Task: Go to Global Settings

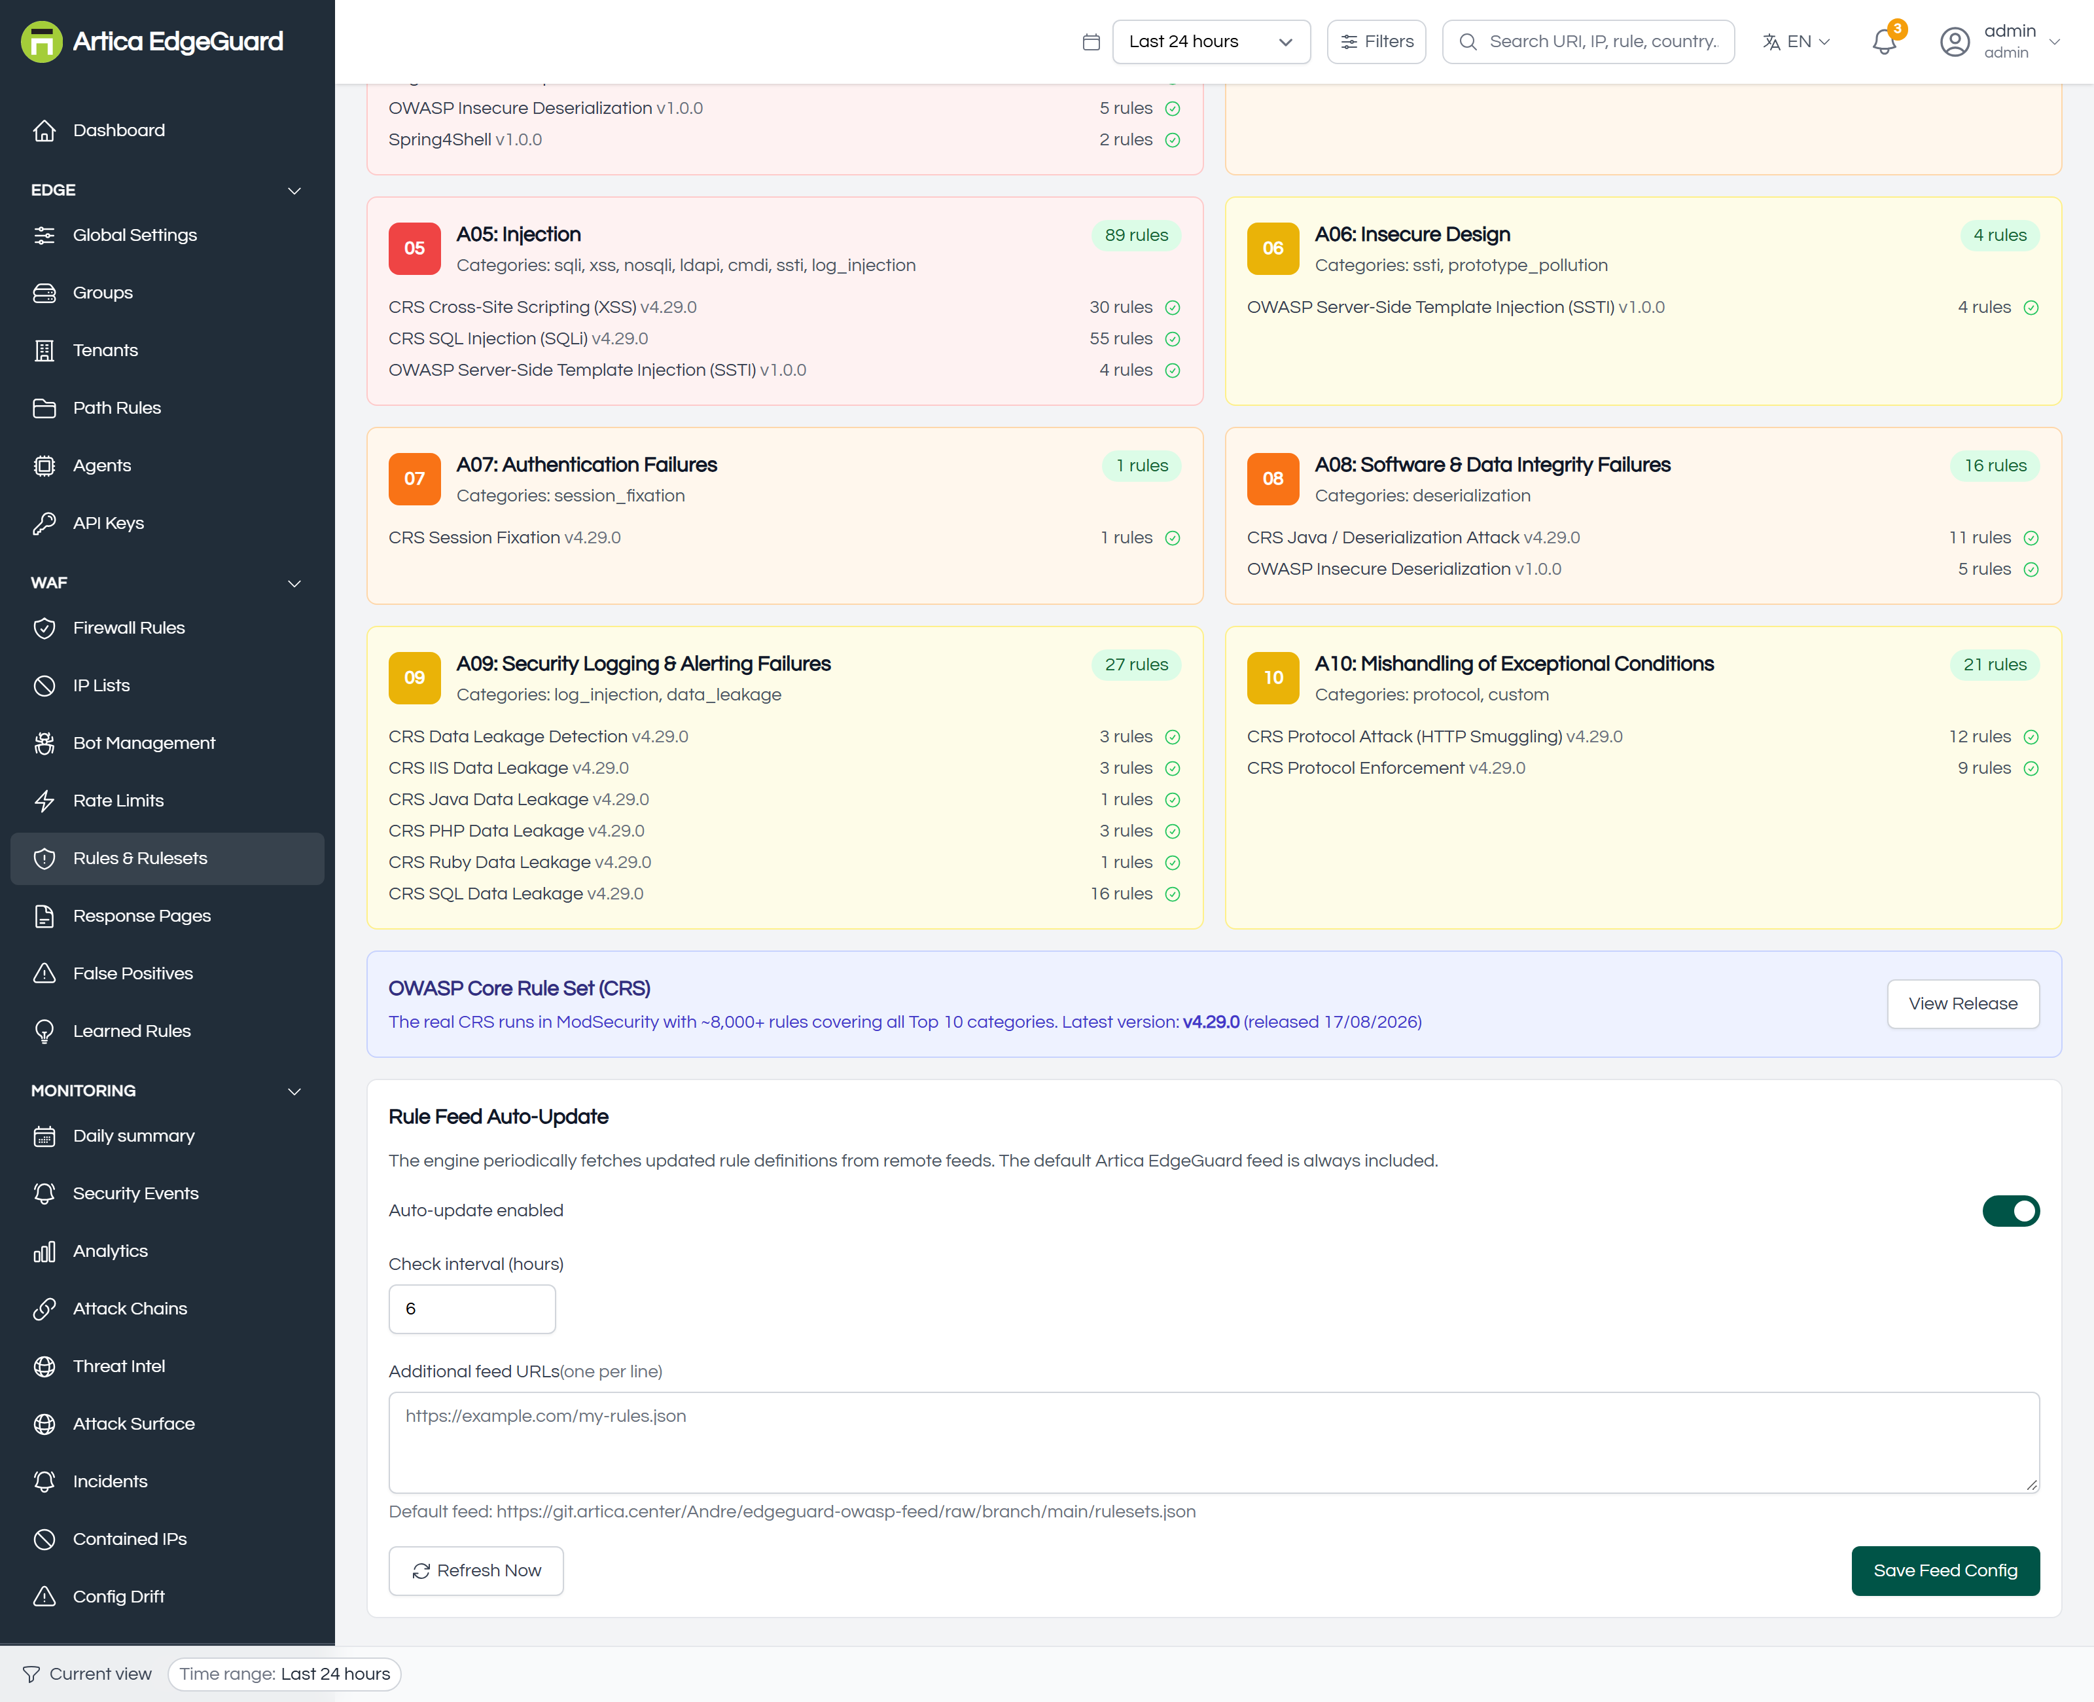Action: coord(167,235)
